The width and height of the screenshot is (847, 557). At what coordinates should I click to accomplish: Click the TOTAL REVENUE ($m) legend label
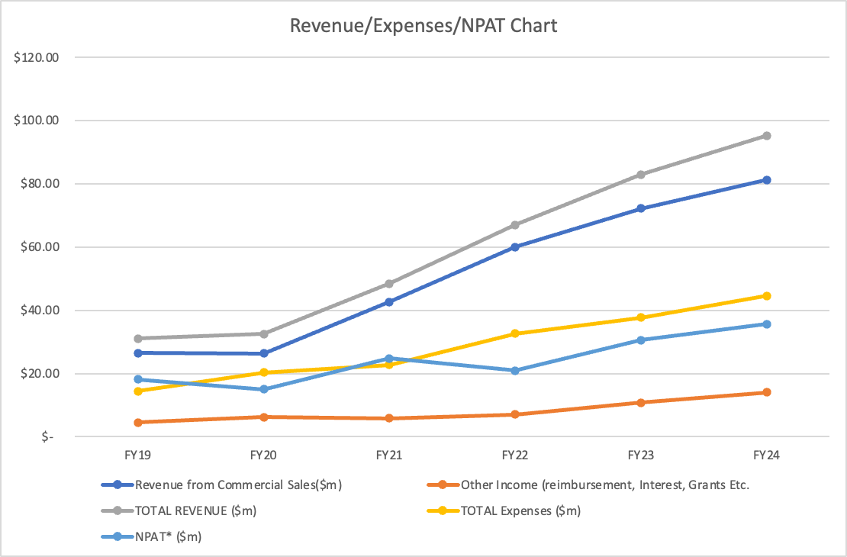(x=195, y=510)
